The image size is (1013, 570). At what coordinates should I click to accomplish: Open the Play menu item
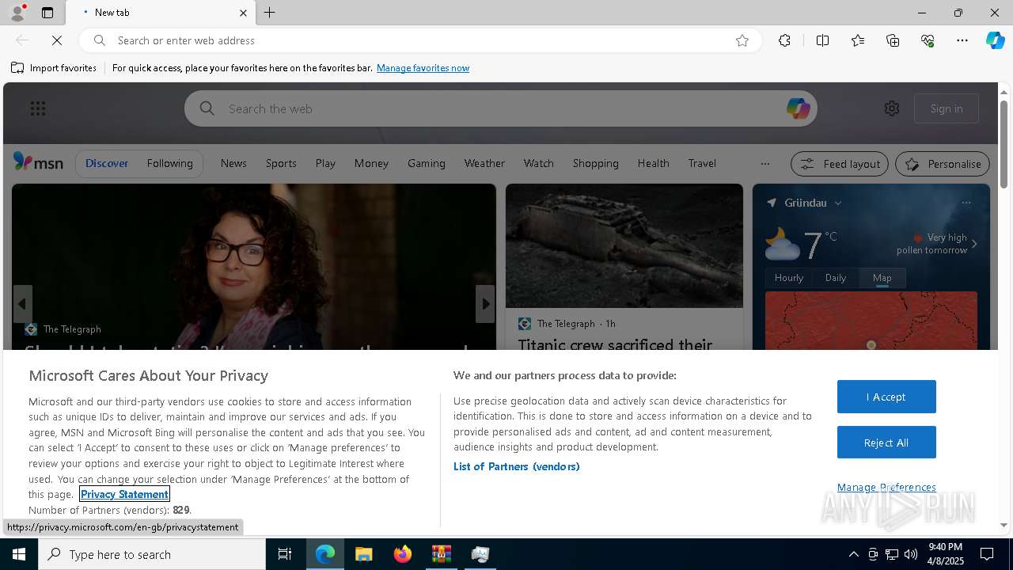tap(325, 163)
